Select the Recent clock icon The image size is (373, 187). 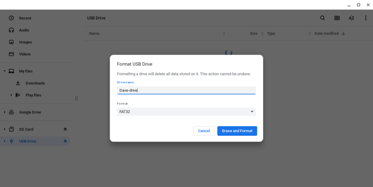click(x=11, y=18)
